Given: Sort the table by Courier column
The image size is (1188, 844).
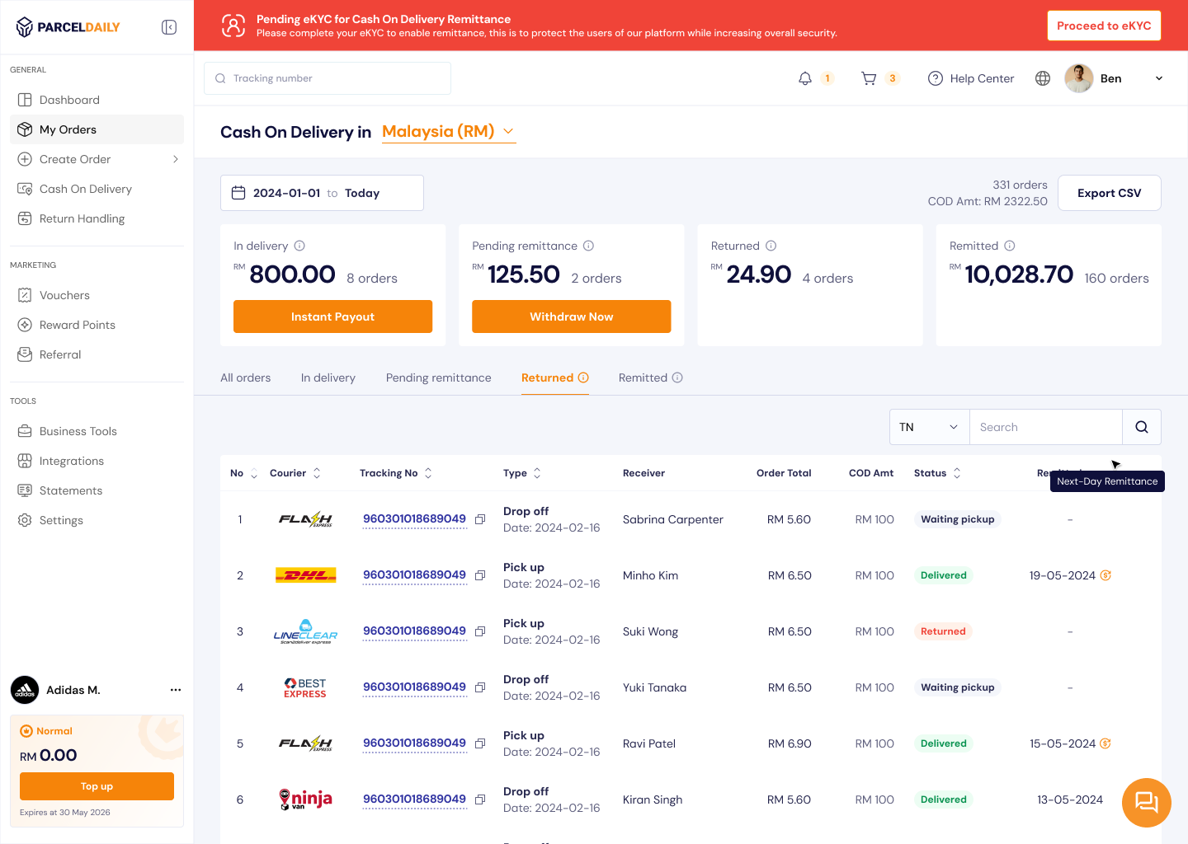Looking at the screenshot, I should 317,473.
